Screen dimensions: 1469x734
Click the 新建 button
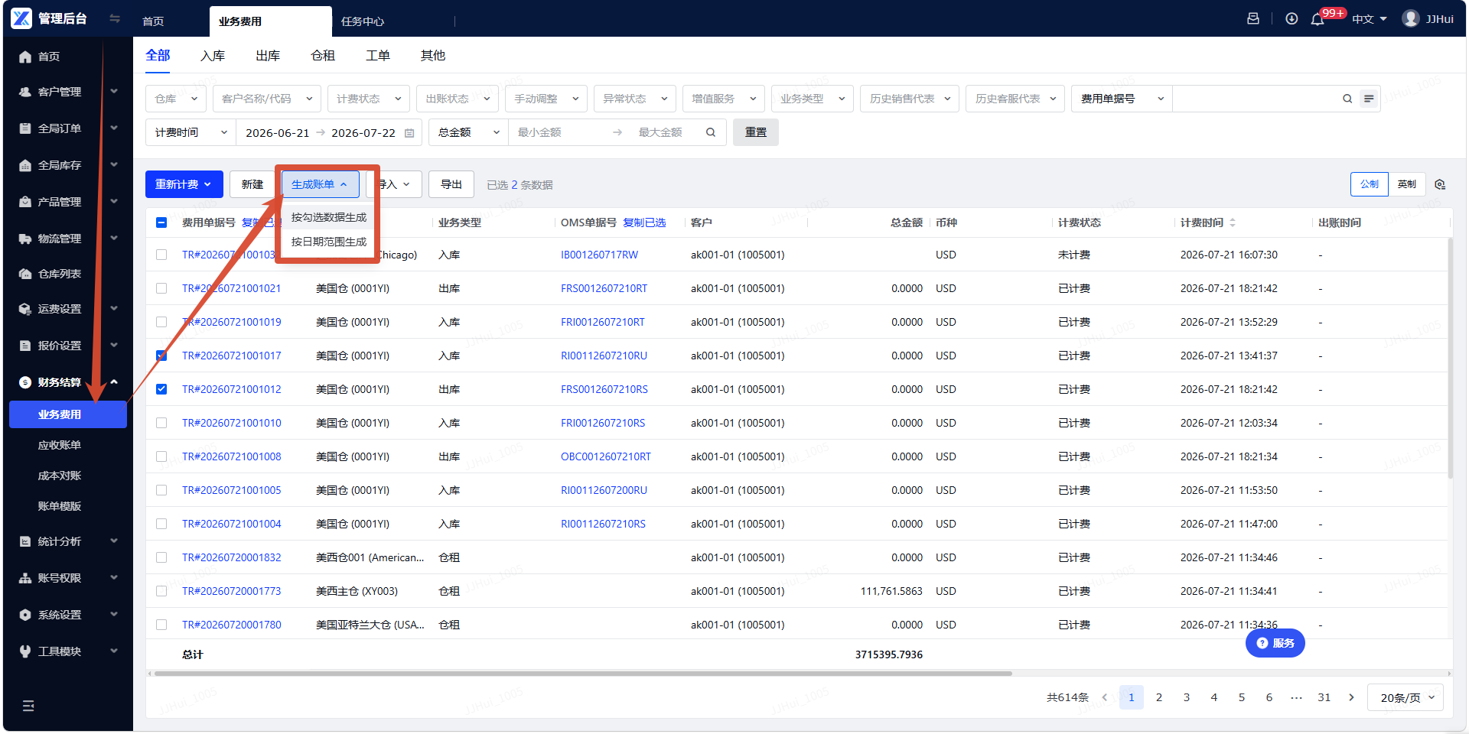pyautogui.click(x=252, y=184)
